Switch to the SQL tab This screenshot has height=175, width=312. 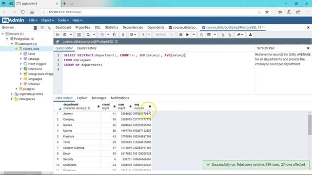click(x=97, y=27)
